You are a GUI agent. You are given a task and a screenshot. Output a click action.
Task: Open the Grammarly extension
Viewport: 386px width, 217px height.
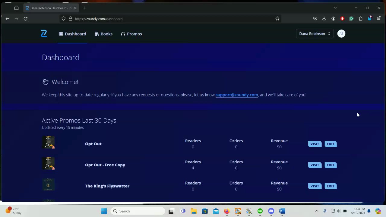coord(351,19)
